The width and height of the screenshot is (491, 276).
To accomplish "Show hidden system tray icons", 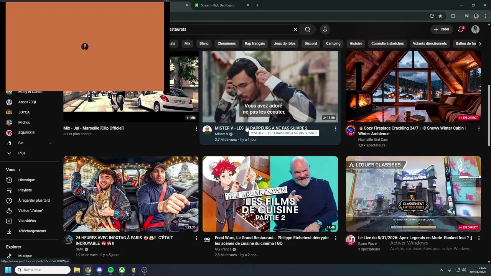I will [441, 270].
